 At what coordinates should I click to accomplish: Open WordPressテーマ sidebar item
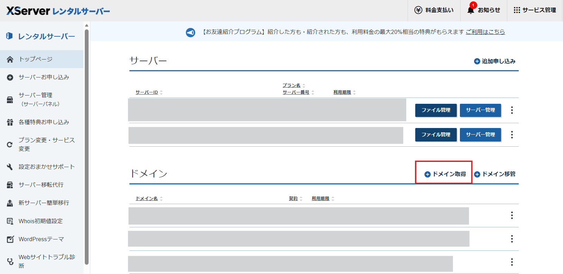(41, 239)
